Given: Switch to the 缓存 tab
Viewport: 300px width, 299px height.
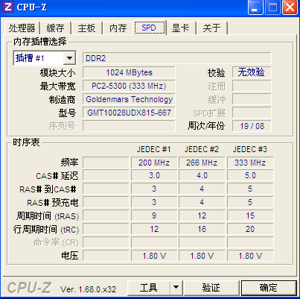Looking at the screenshot, I should [55, 28].
